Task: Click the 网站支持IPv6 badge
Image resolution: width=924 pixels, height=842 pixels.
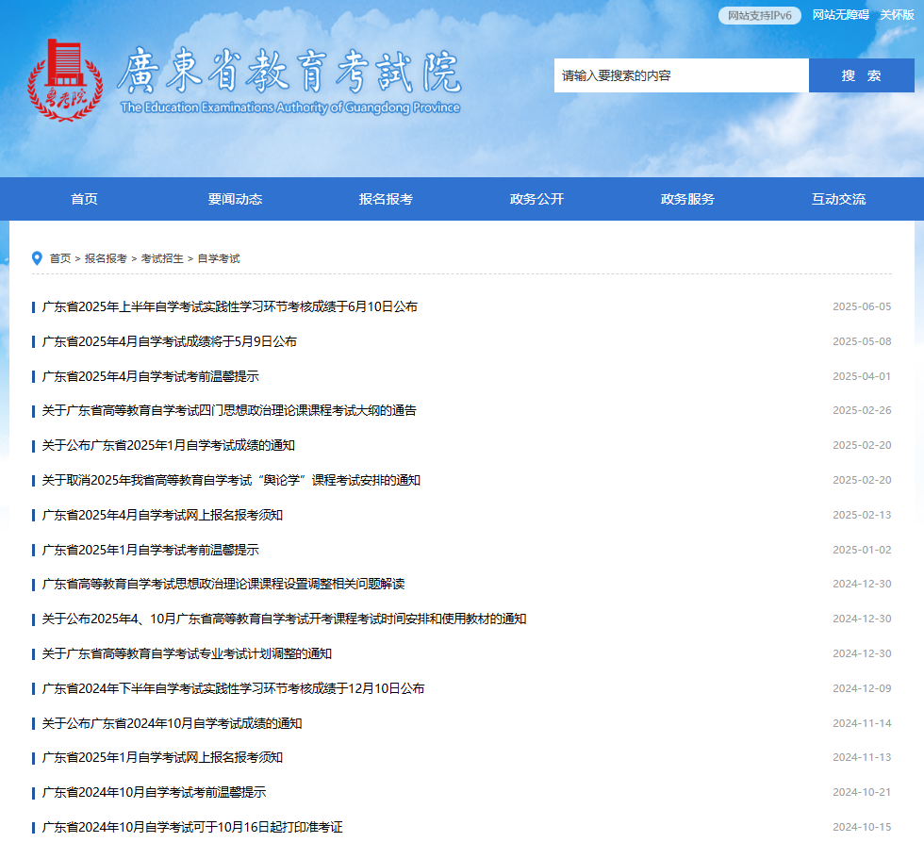Action: point(759,15)
